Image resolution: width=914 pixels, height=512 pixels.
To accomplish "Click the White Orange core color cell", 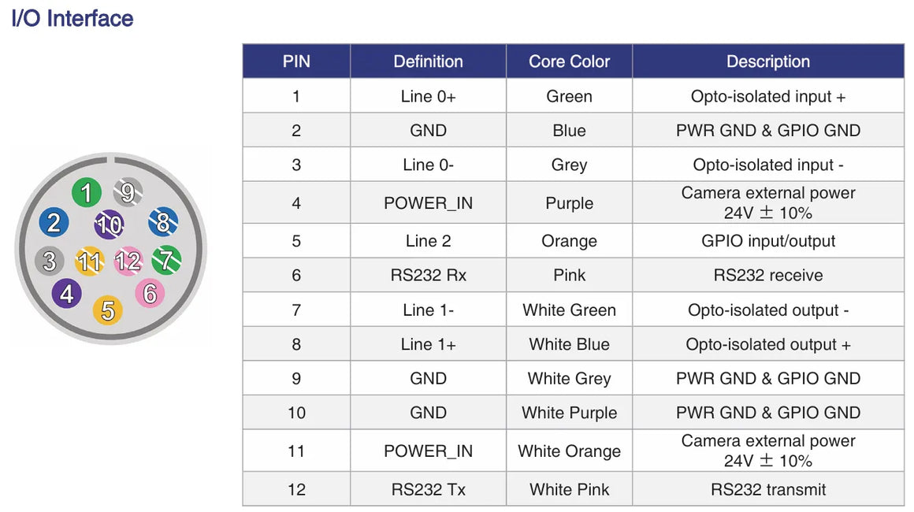I will point(569,451).
